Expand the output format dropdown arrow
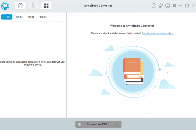The image size is (196, 130). point(117,124)
